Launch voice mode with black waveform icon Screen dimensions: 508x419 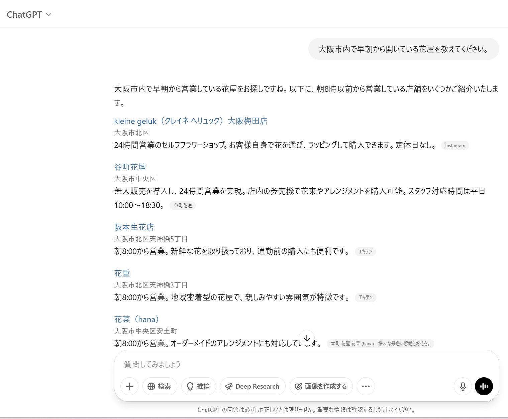[x=484, y=386]
